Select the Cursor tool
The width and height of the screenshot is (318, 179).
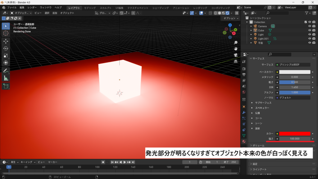(x=6, y=33)
